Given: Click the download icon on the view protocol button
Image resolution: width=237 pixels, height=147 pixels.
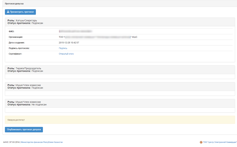Looking at the screenshot, I should point(8,12).
